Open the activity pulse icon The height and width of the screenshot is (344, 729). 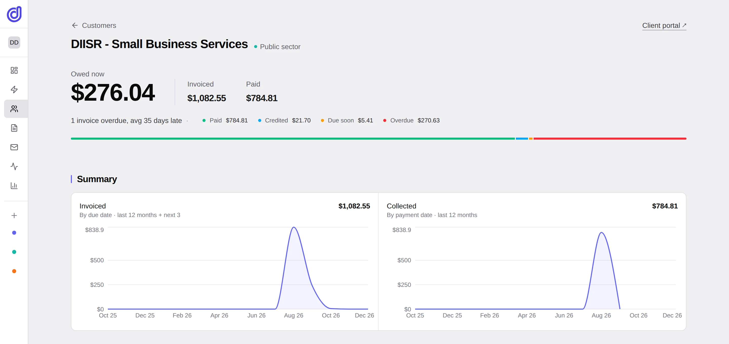[x=14, y=166]
